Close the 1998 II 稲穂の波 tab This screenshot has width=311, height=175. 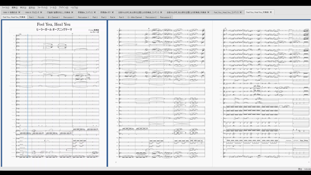tap(19, 12)
